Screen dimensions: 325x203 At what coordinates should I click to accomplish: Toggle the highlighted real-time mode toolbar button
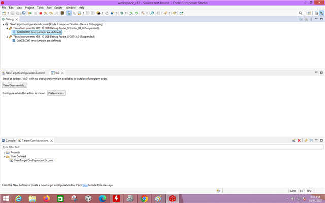(69, 13)
